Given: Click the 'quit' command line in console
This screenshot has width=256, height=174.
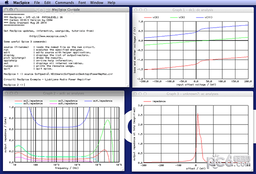Looking at the screenshot, I should coord(28,69).
